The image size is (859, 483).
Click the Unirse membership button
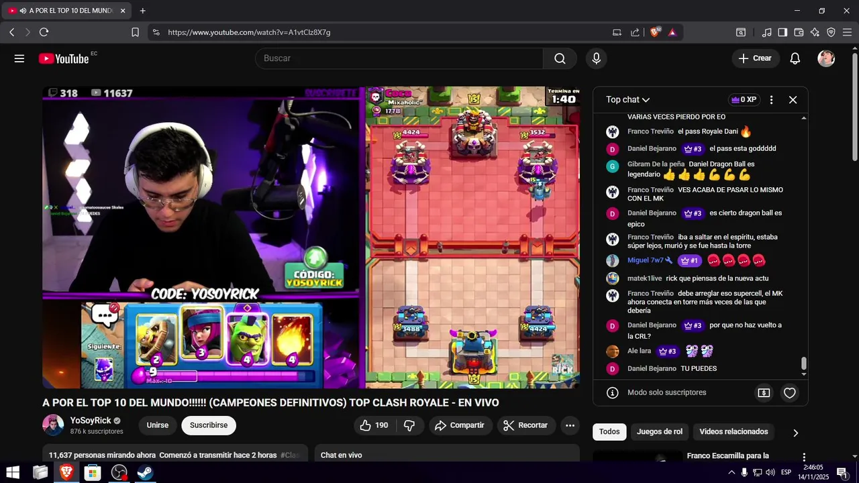(x=158, y=425)
